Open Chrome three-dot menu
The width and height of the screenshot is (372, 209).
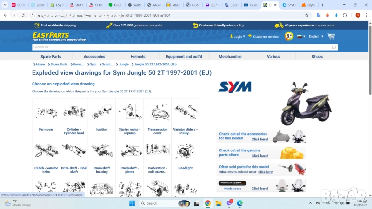[x=366, y=15]
